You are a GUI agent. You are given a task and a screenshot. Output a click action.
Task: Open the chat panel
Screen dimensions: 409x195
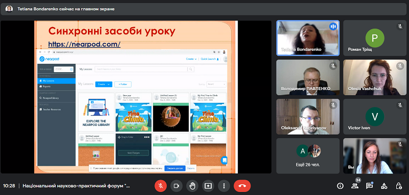(x=369, y=186)
